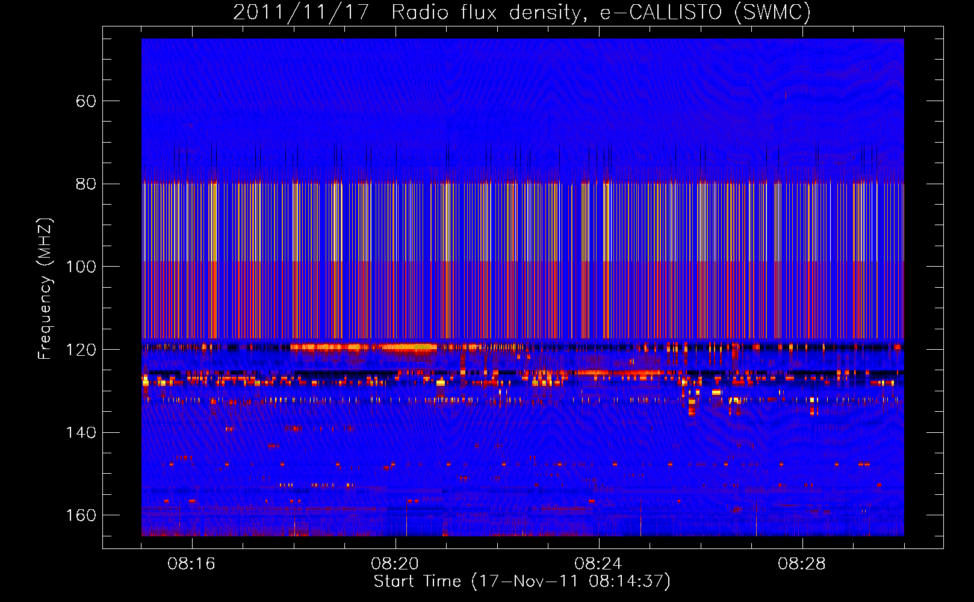Screen dimensions: 974x602
Task: Click the 60 frequency tick label
Action: tap(85, 101)
